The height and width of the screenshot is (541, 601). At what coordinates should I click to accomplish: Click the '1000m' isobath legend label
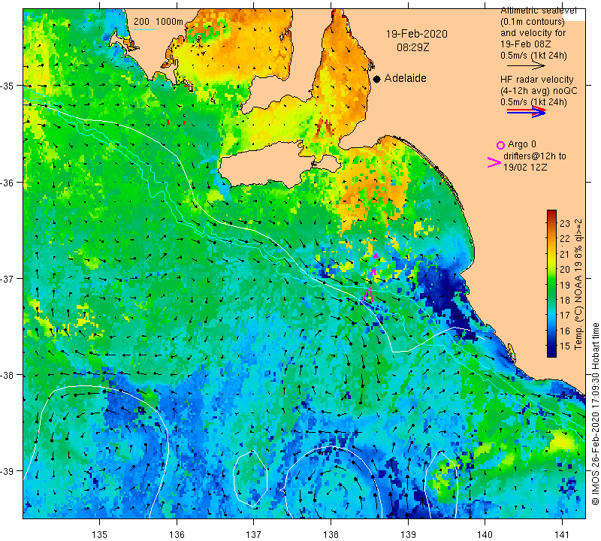click(x=170, y=22)
